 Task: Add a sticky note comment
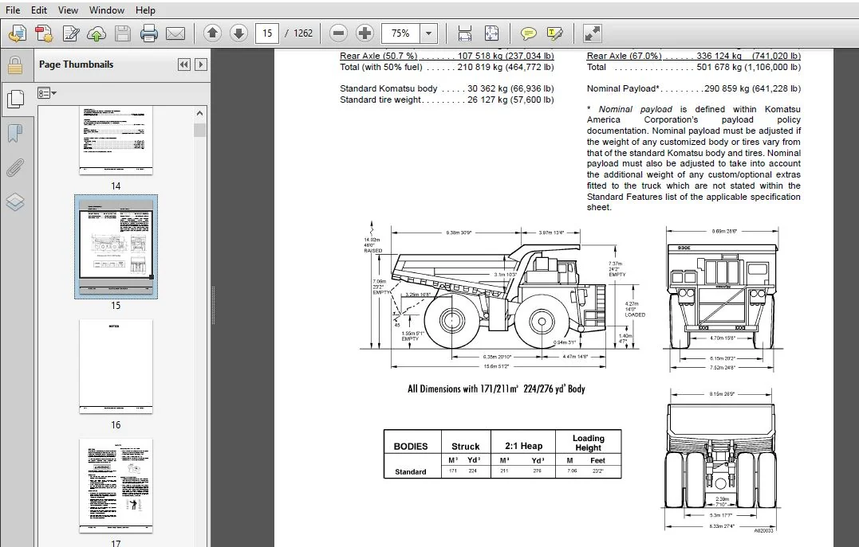[528, 33]
